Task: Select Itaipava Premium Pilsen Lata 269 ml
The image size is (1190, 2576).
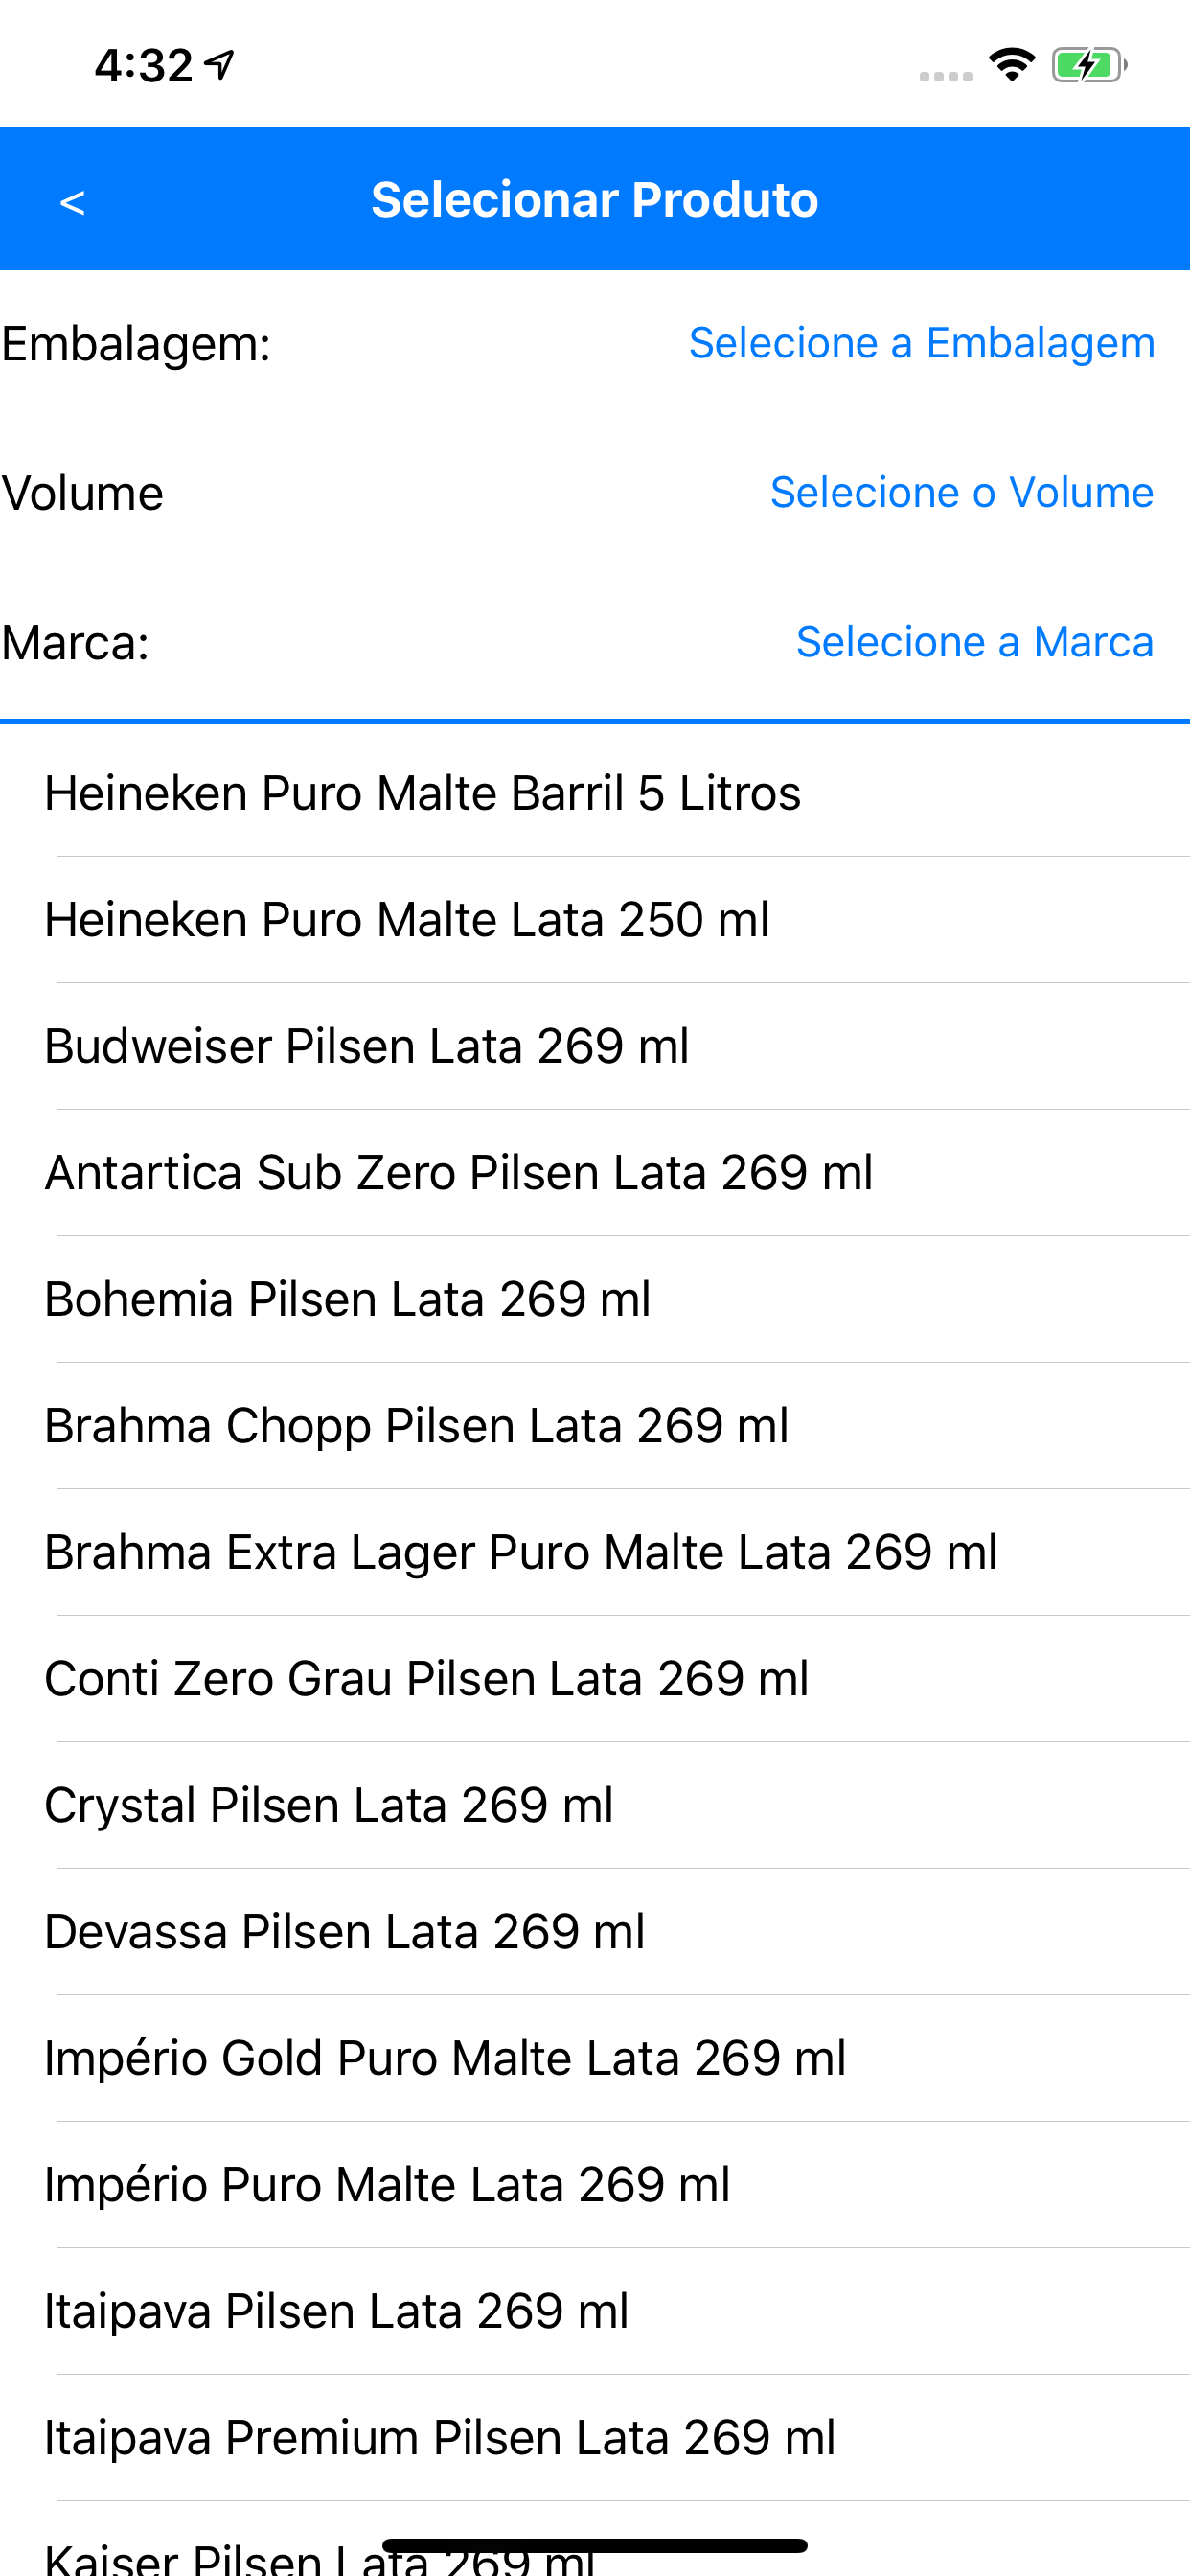Action: 595,2438
